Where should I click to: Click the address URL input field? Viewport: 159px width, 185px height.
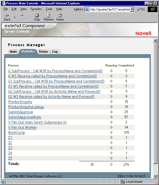110,9
